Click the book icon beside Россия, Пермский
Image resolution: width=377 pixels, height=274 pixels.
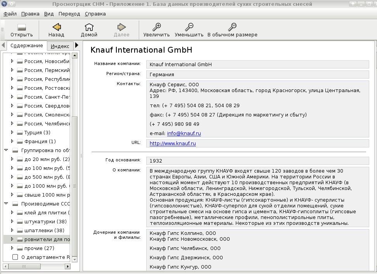[x=20, y=70]
